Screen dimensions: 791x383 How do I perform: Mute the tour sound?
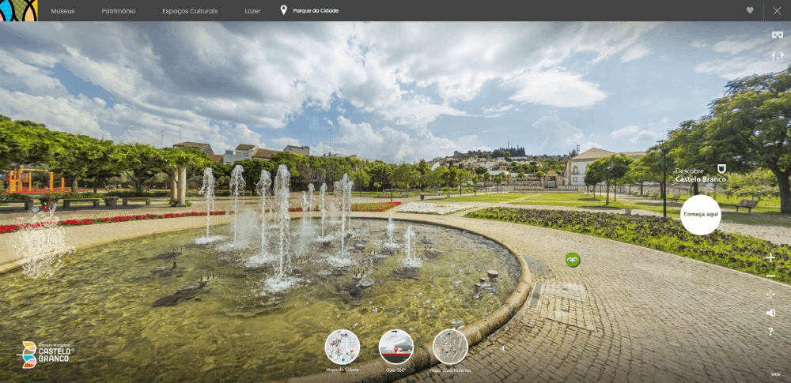click(771, 313)
